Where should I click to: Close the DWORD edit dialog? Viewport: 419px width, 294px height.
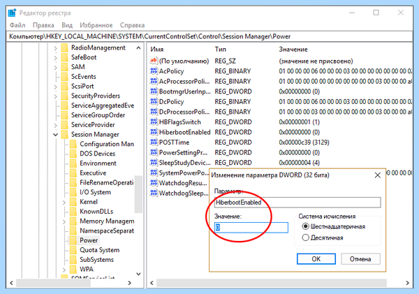click(x=378, y=175)
